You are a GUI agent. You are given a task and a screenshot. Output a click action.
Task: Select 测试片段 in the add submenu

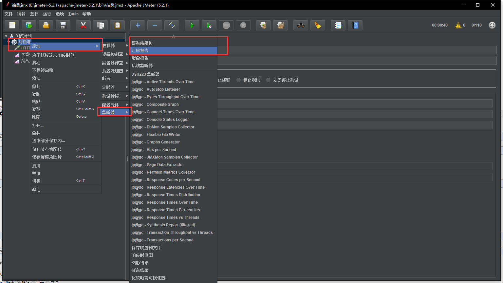coord(115,96)
